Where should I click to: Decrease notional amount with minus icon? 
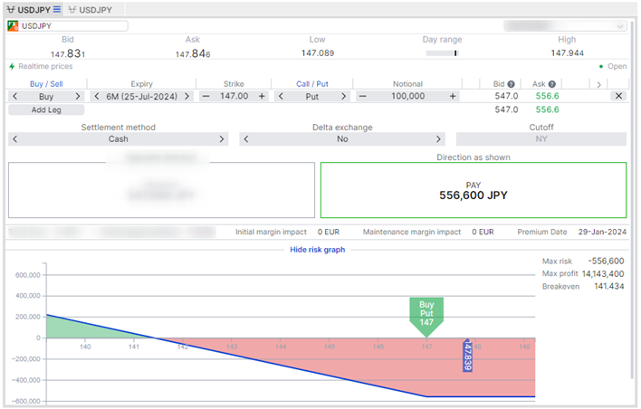[x=363, y=96]
